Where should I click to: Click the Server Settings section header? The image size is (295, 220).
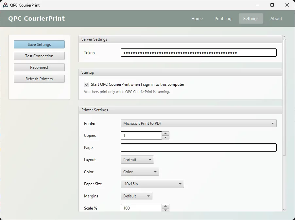(180, 39)
